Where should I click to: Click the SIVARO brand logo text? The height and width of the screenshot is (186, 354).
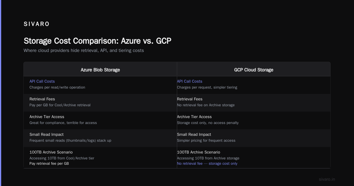click(x=37, y=24)
